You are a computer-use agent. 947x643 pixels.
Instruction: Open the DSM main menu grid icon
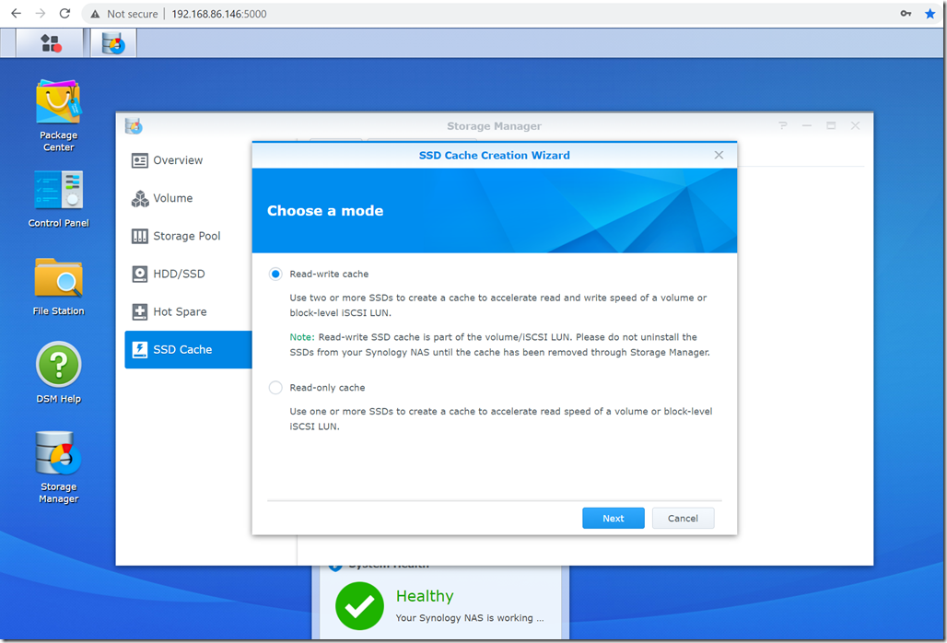(51, 43)
